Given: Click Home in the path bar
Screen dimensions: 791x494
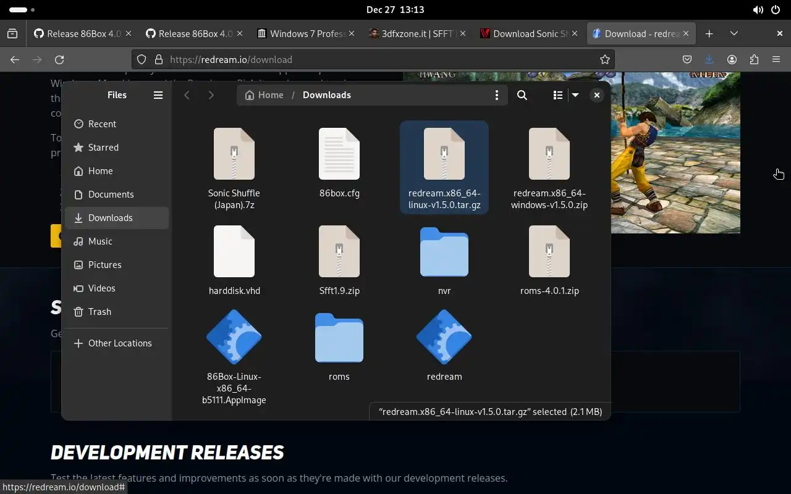Looking at the screenshot, I should click(264, 95).
